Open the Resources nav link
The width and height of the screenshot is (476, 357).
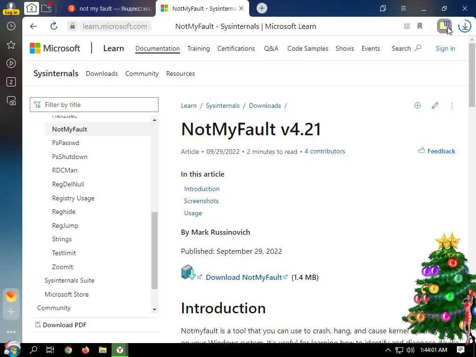181,73
